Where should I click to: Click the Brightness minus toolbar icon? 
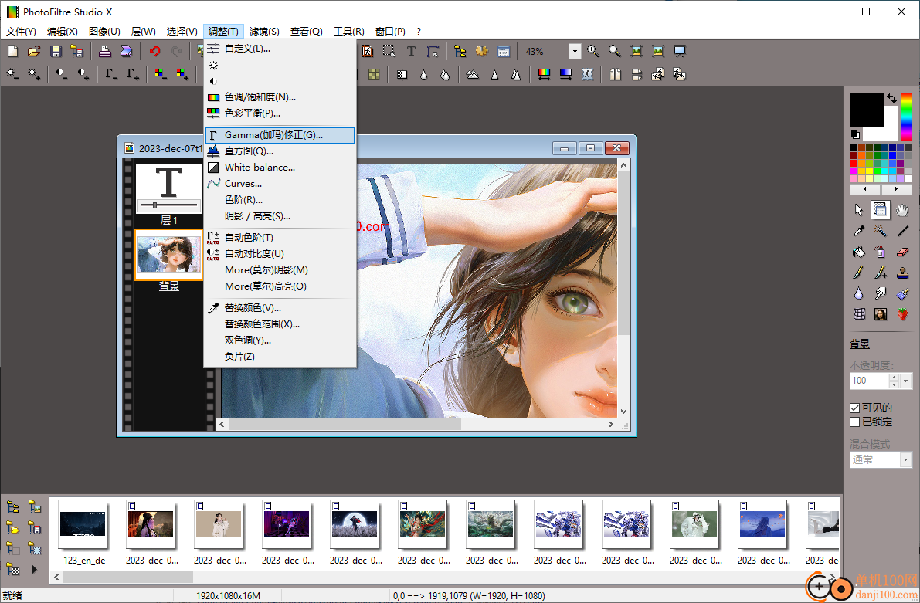coord(12,74)
